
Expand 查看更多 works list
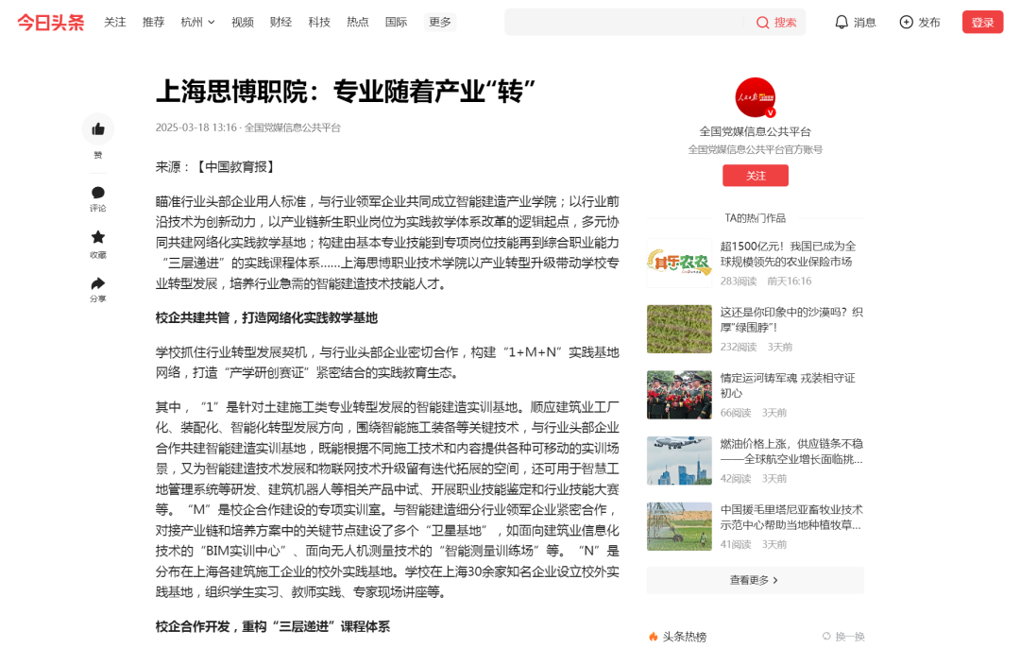click(x=756, y=580)
